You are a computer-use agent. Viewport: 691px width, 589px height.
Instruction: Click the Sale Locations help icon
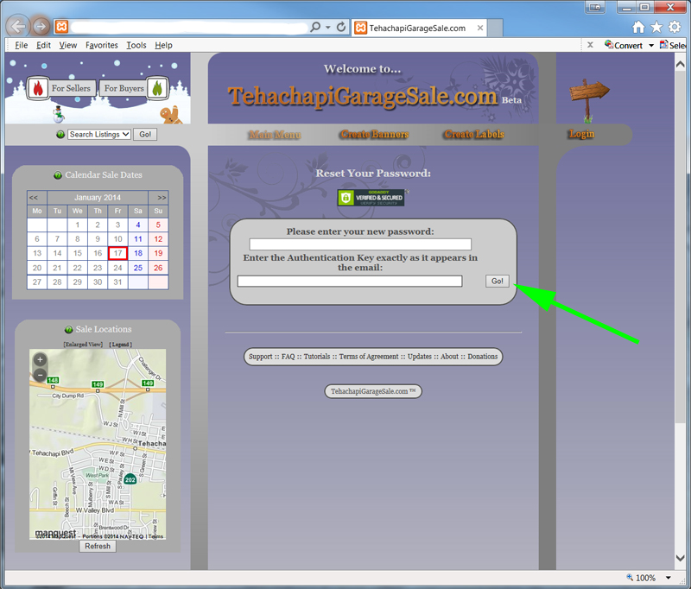tap(69, 330)
